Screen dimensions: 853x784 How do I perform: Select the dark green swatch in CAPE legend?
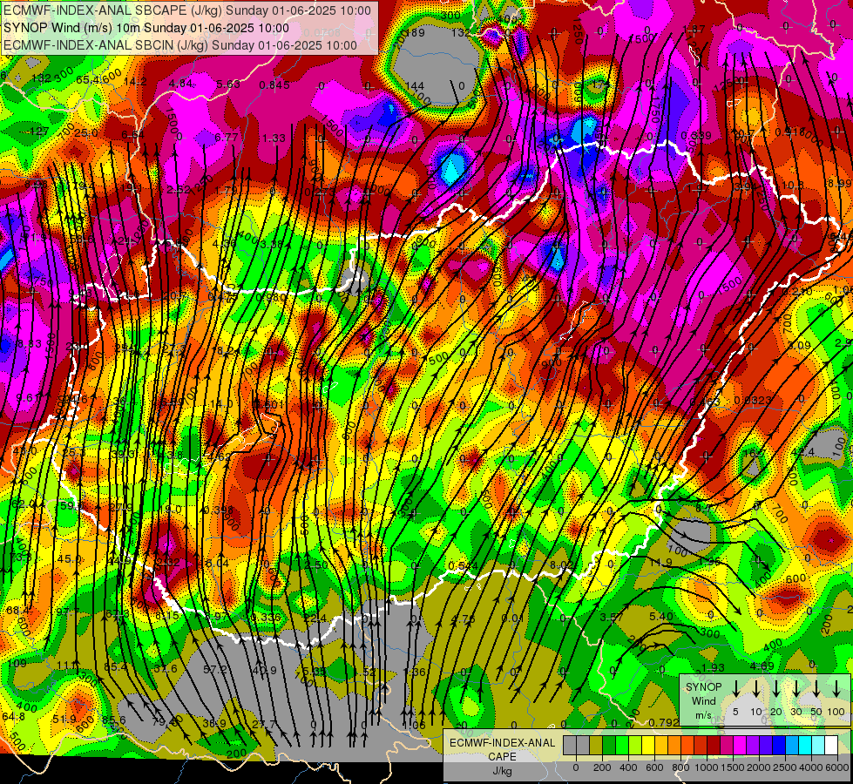coord(609,746)
